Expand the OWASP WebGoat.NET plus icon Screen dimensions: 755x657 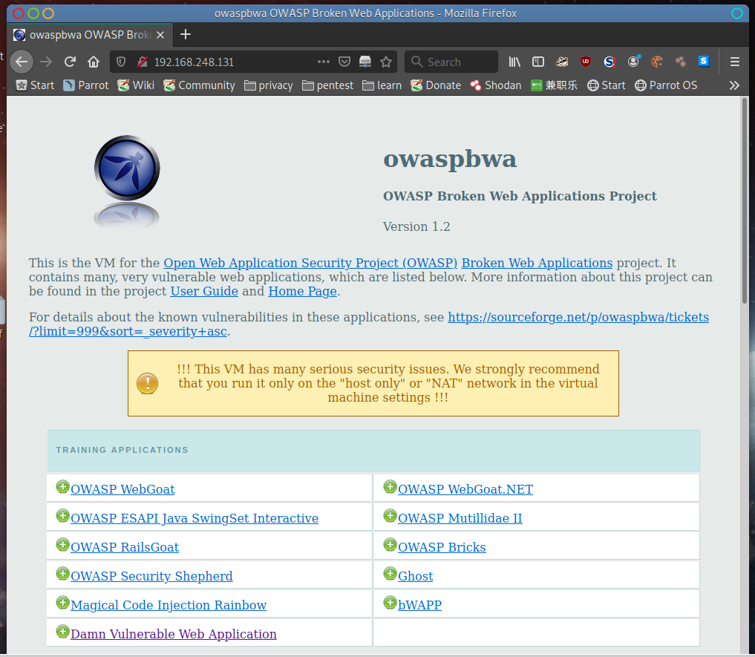pos(390,487)
